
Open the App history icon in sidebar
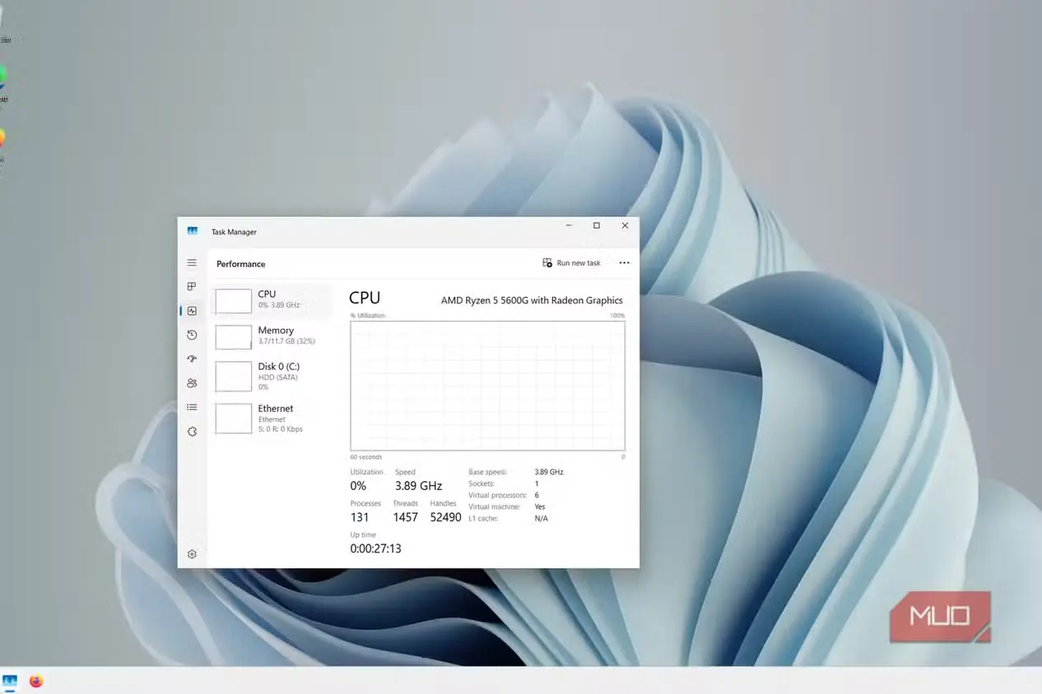192,335
